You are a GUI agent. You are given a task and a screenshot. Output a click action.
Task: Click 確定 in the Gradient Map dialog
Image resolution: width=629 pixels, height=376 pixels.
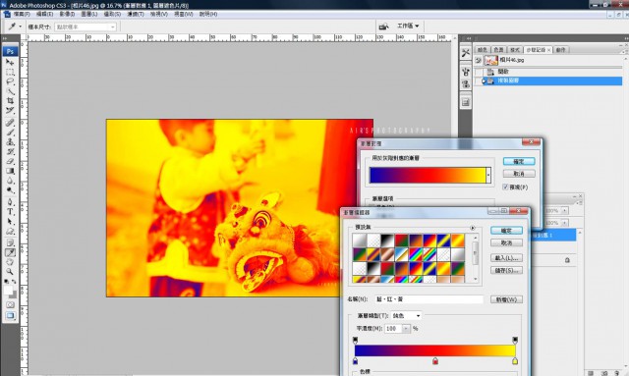pos(519,161)
